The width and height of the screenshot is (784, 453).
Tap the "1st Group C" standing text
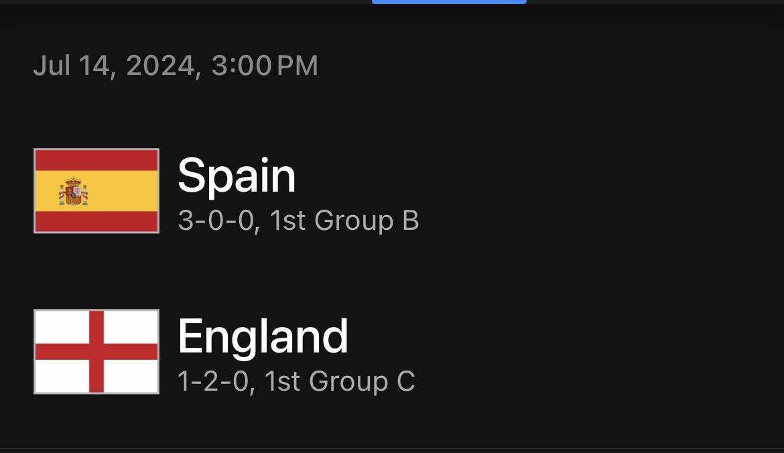coord(340,381)
